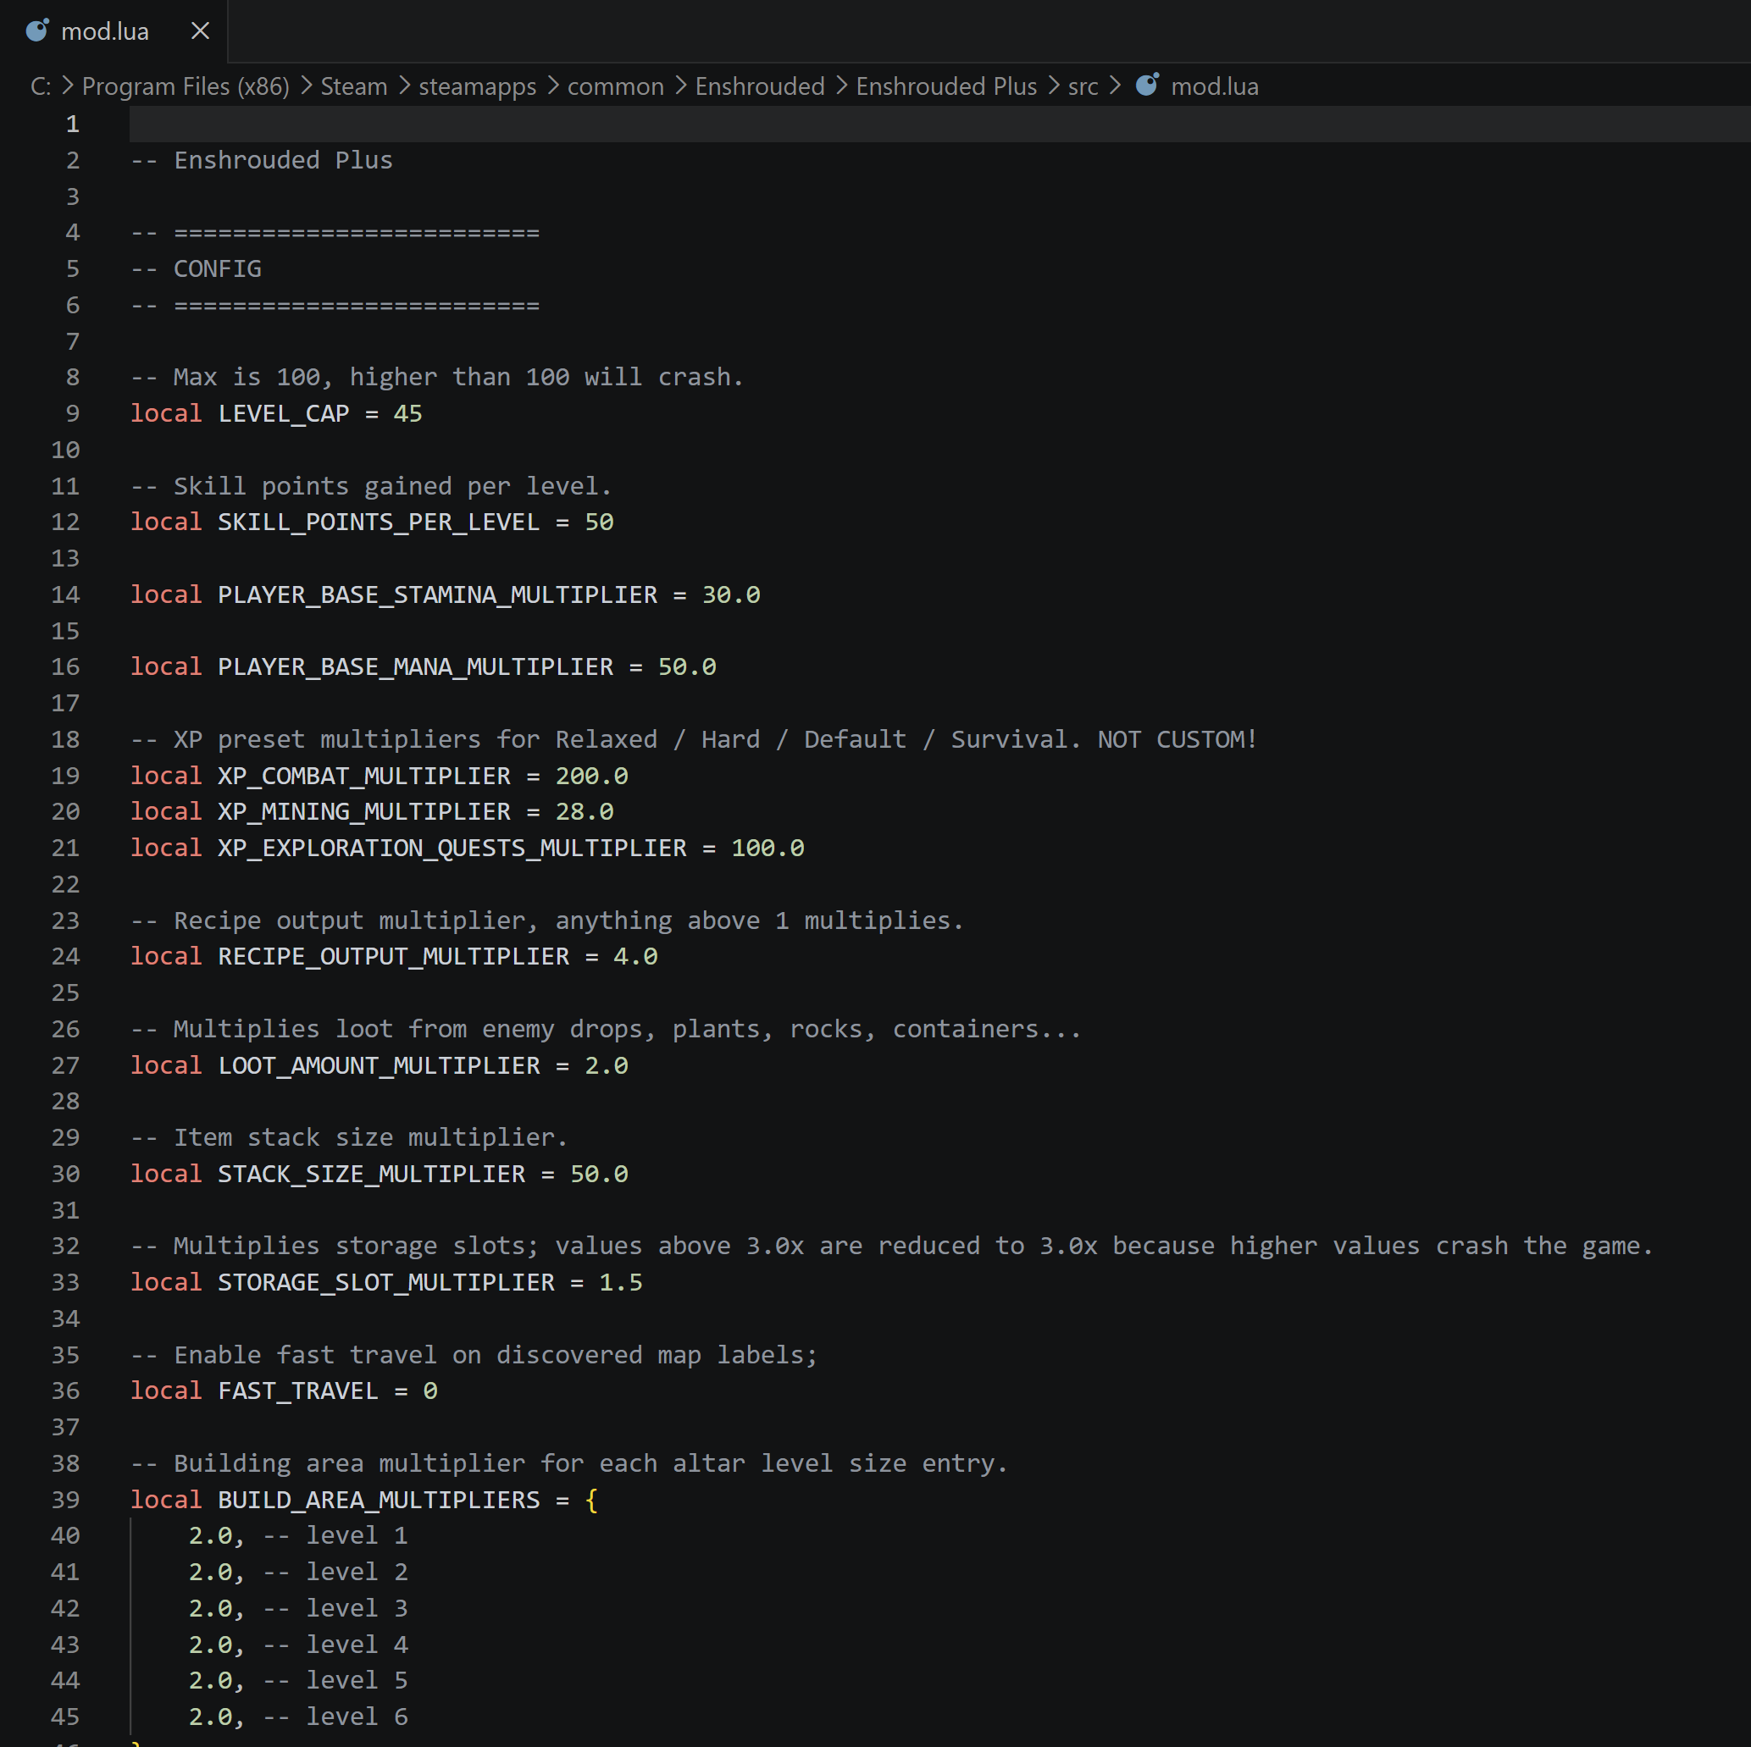The height and width of the screenshot is (1747, 1751).
Task: Click STACK_SIZE_MULTIPLIER variable
Action: click(x=372, y=1175)
